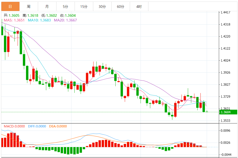Switch to the monthly 月 tab

point(47,7)
